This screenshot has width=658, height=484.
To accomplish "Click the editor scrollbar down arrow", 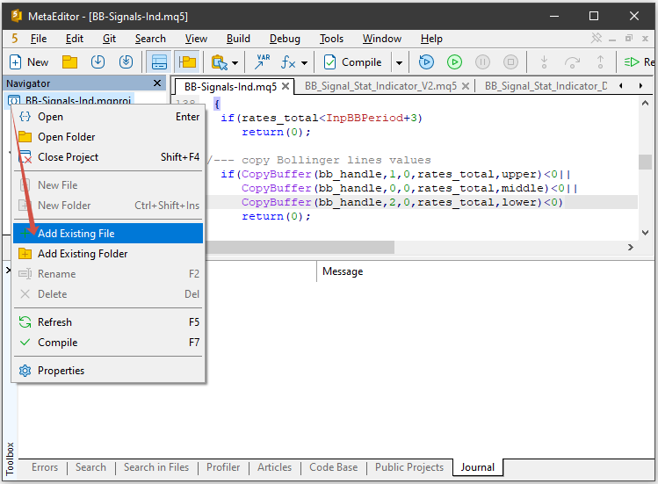I will pyautogui.click(x=646, y=232).
